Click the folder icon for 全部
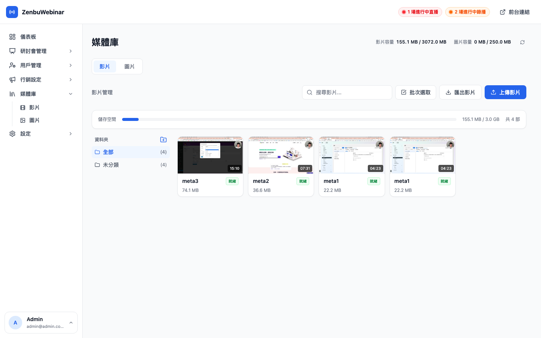Image resolution: width=541 pixels, height=338 pixels. (x=97, y=152)
